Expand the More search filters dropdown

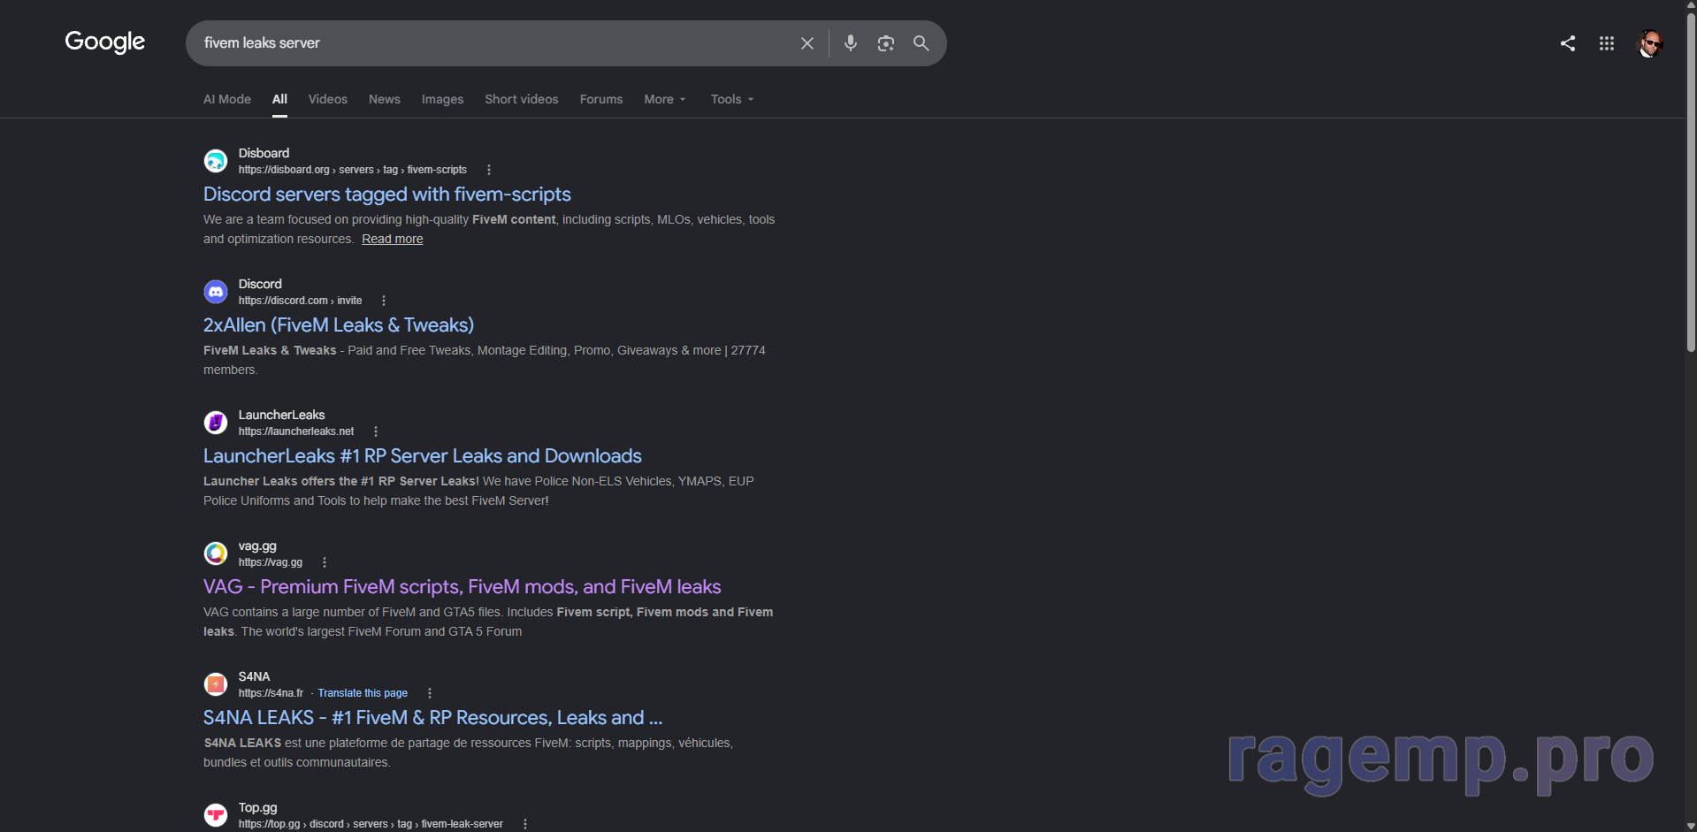pyautogui.click(x=665, y=99)
